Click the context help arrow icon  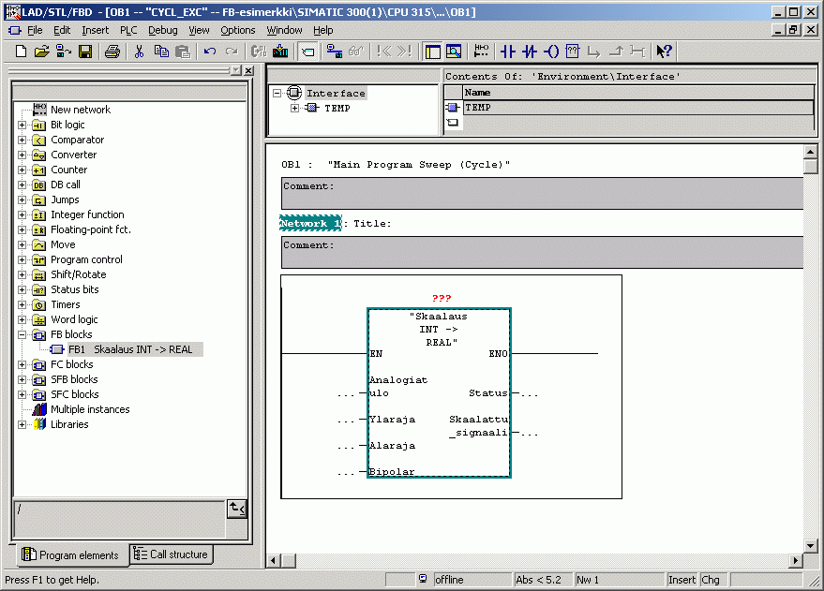click(x=664, y=52)
